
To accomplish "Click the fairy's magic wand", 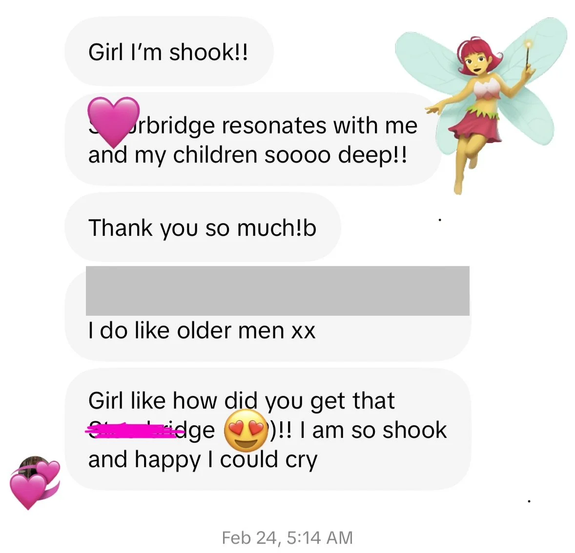I will pos(528,55).
